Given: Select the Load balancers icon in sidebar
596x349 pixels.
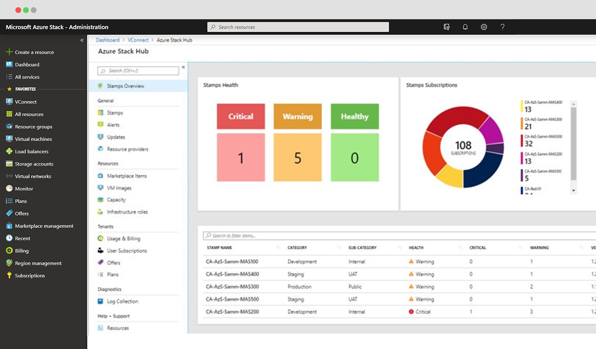Looking at the screenshot, I should (x=9, y=151).
